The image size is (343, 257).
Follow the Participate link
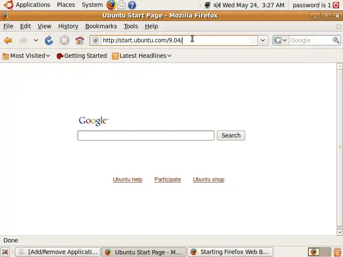coord(168,179)
